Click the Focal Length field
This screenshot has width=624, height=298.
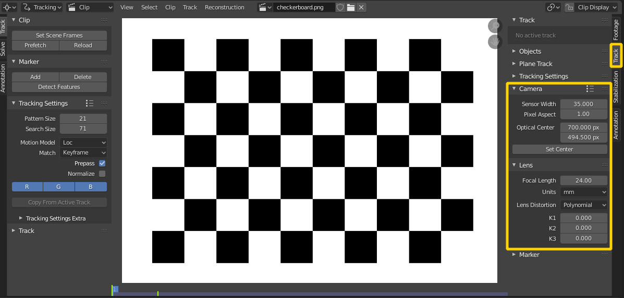click(x=583, y=180)
